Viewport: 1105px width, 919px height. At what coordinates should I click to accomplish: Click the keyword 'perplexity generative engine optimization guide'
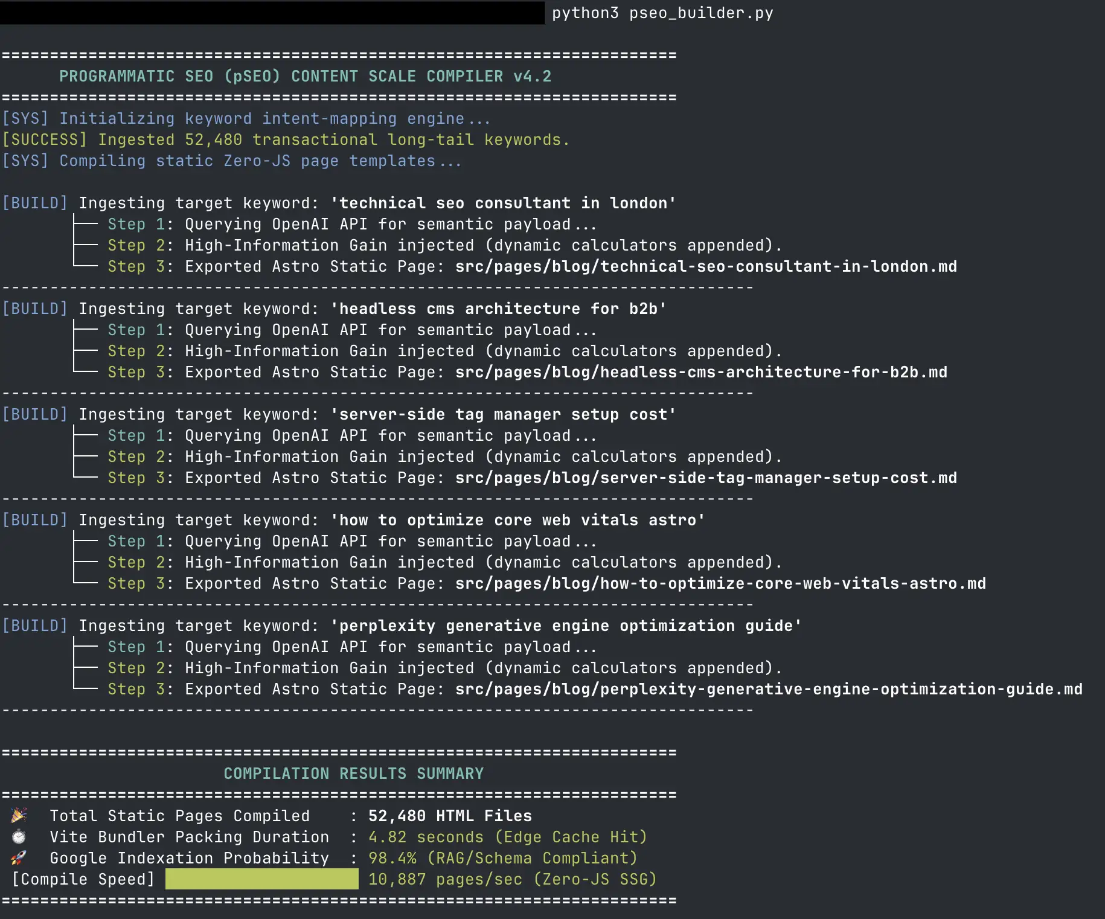click(566, 626)
